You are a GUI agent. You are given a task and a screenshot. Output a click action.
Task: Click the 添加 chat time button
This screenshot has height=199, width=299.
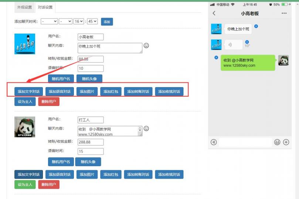point(107,22)
